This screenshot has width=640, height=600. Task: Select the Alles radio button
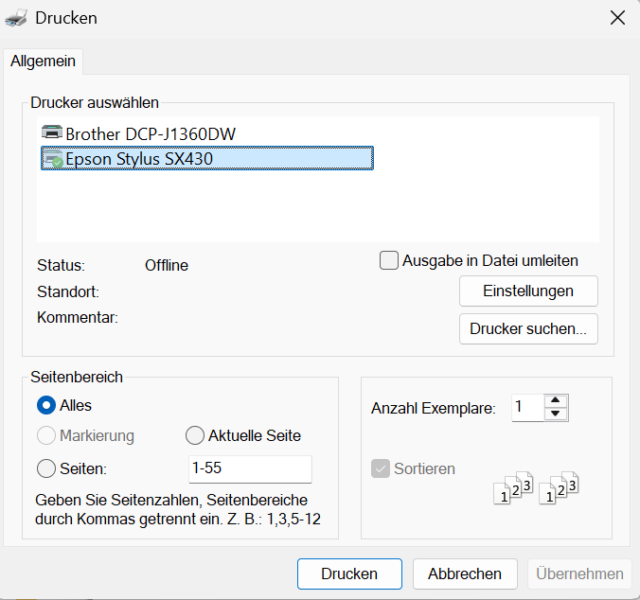point(46,405)
